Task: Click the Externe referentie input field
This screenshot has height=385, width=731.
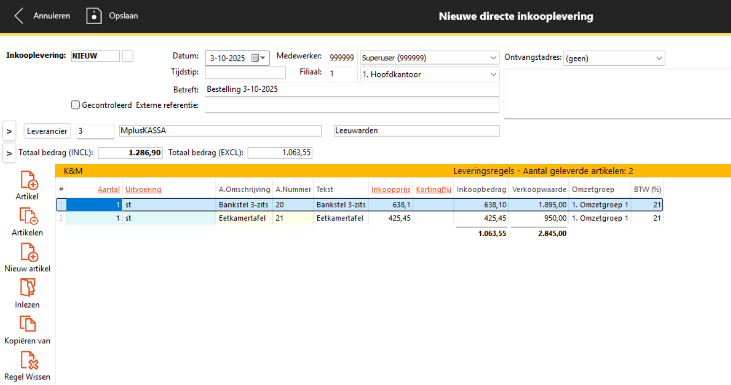Action: pyautogui.click(x=351, y=106)
